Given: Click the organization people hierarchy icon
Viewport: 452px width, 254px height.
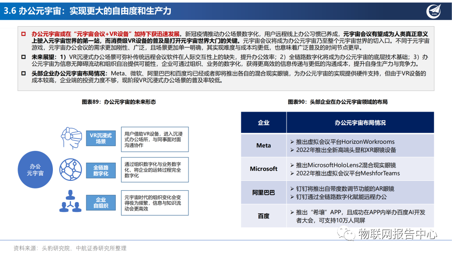Looking at the screenshot, I should [x=71, y=201].
